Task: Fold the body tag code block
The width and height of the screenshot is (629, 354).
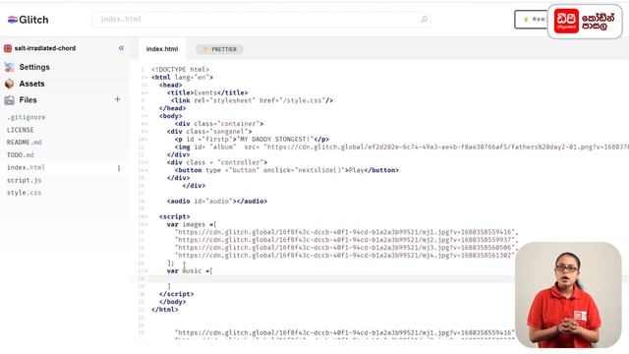Action: (x=144, y=116)
